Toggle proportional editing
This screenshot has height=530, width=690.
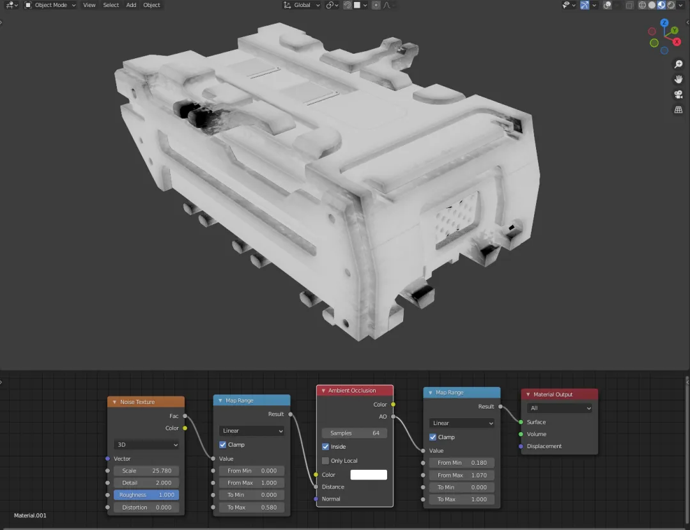click(376, 5)
